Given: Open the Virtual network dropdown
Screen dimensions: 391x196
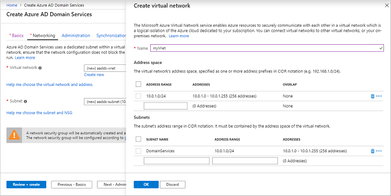Looking at the screenshot, I should point(105,68).
